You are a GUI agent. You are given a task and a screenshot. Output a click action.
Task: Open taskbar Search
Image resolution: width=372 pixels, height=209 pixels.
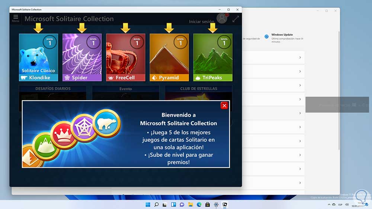tap(156, 205)
